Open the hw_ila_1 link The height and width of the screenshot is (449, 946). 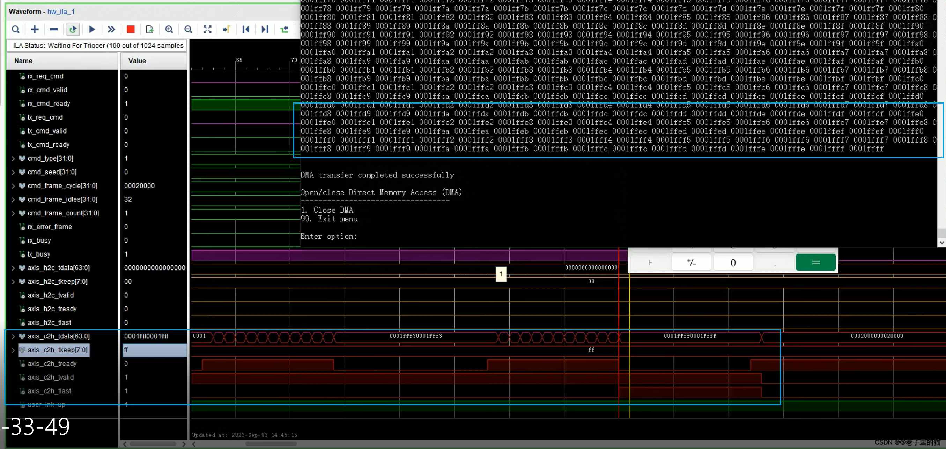[61, 12]
